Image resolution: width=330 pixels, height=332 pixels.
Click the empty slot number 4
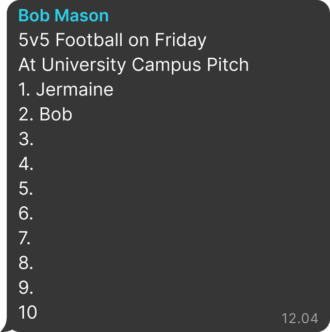pos(26,164)
